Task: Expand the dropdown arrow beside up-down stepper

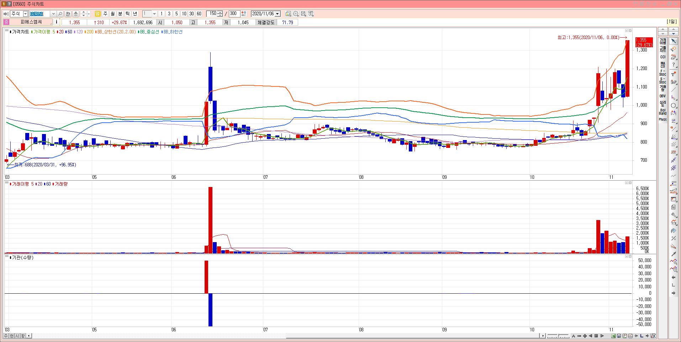Action: coord(89,14)
